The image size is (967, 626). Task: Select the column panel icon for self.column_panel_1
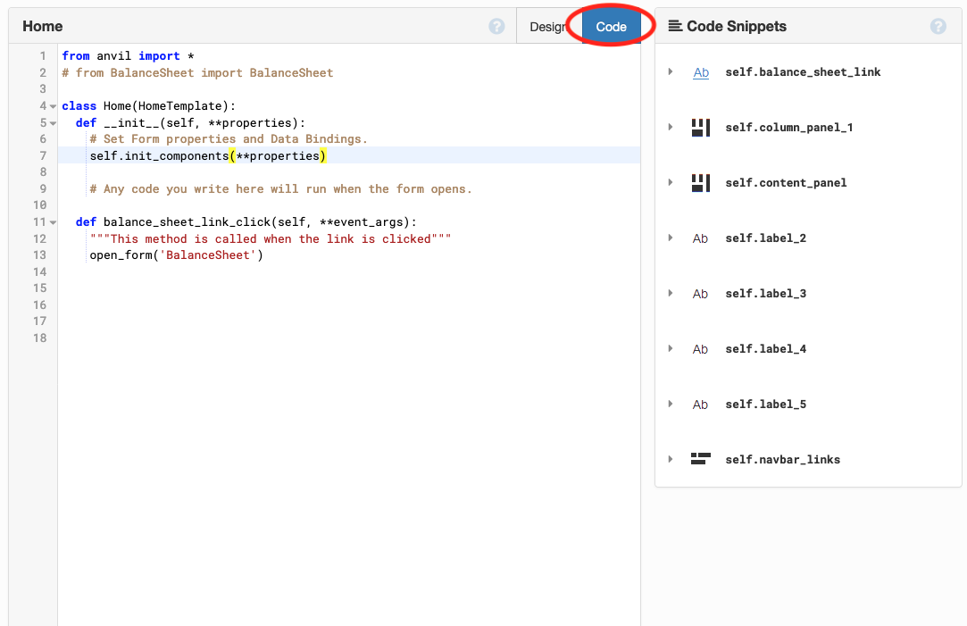[701, 127]
